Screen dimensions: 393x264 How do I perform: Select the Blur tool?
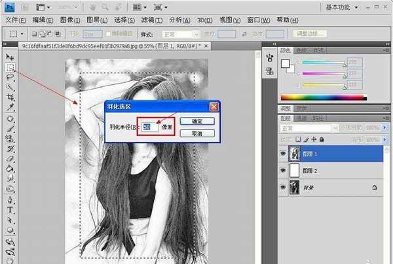[10, 178]
